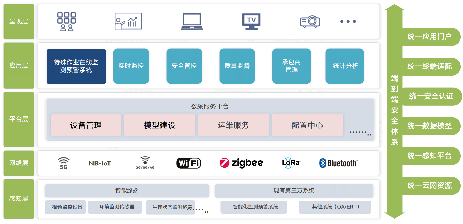
Task: Select the 感知层 layer label
Action: click(x=19, y=199)
